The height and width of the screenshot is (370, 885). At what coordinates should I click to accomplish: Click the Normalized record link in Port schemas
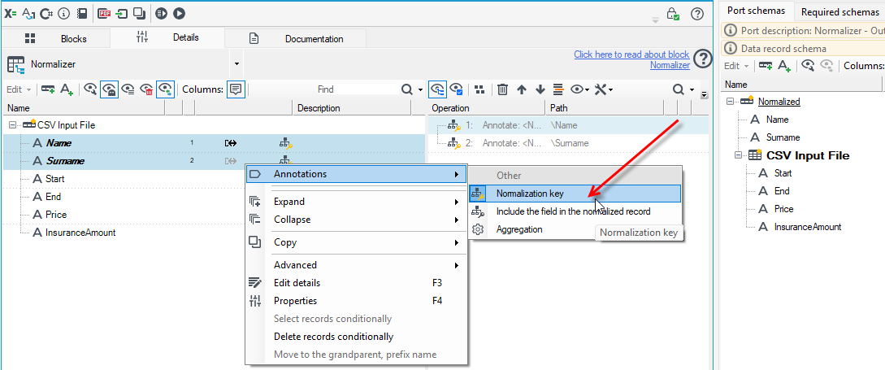(779, 102)
